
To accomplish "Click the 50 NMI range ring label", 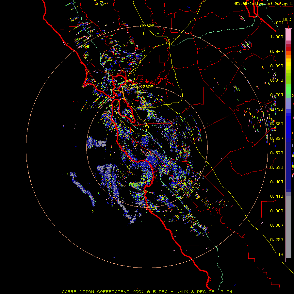I will [147, 87].
